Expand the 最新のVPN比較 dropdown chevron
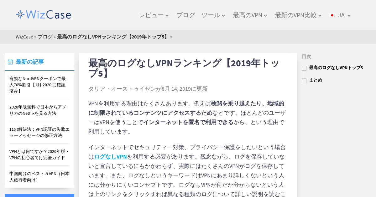 [320, 16]
